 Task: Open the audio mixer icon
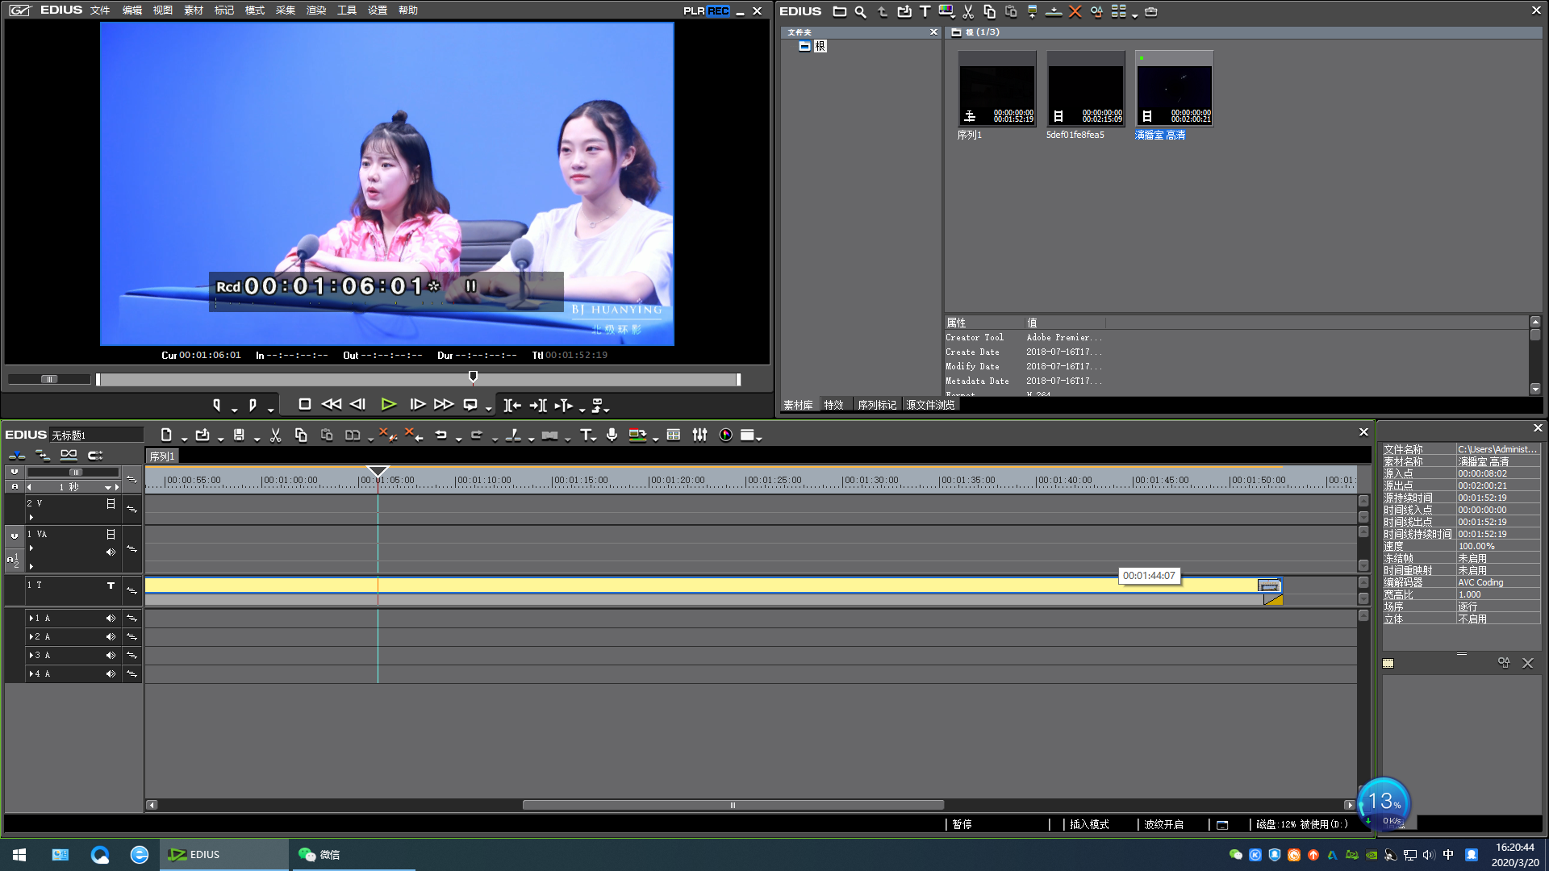[x=699, y=435]
